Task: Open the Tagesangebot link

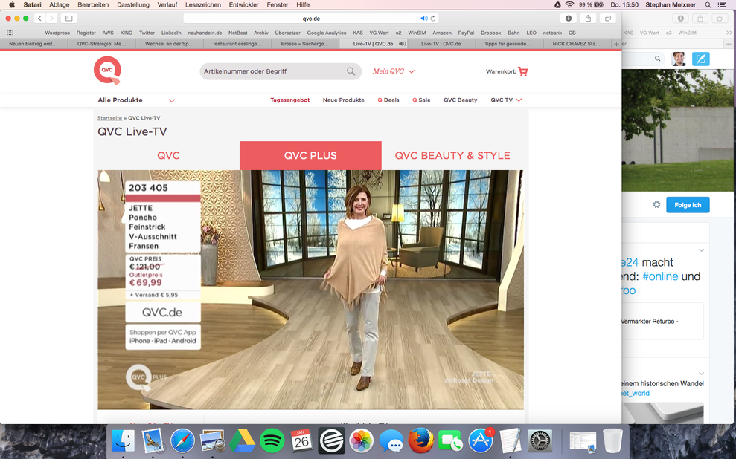Action: coord(290,100)
